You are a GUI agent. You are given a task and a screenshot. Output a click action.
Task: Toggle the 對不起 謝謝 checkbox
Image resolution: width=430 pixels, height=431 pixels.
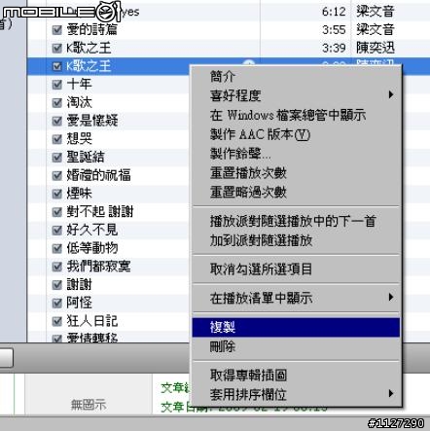[x=56, y=212]
